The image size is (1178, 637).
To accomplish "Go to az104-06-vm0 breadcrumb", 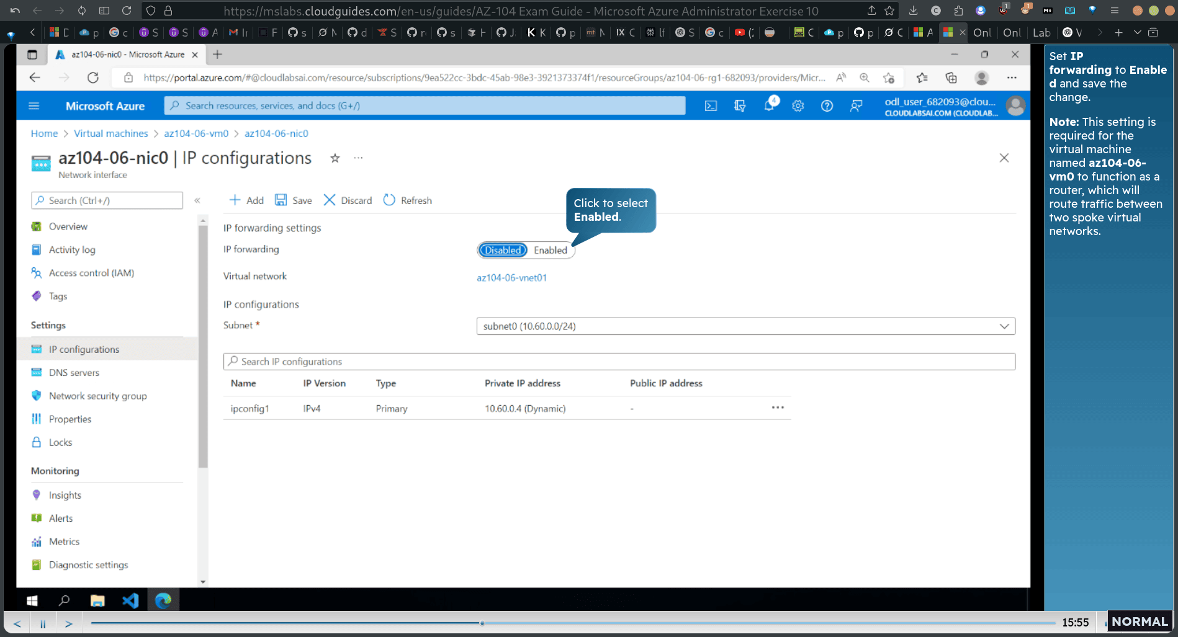I will point(196,133).
